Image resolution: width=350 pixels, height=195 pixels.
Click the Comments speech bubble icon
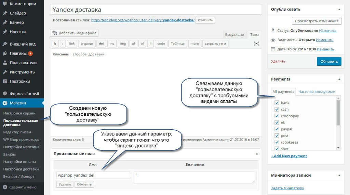point(5,3)
